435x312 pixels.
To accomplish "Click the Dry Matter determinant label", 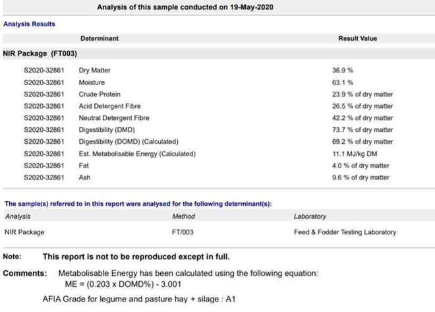I will click(94, 70).
